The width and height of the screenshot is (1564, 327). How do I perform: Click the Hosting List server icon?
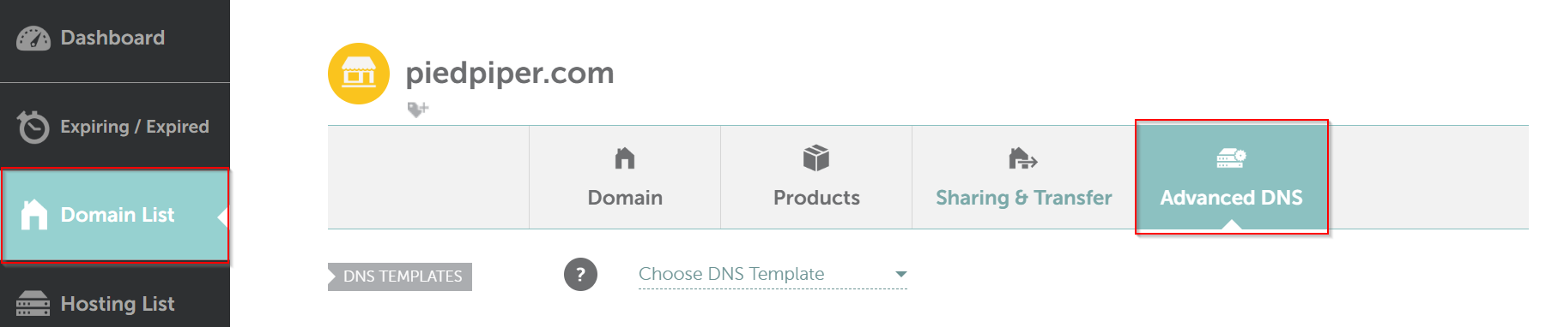click(x=33, y=304)
